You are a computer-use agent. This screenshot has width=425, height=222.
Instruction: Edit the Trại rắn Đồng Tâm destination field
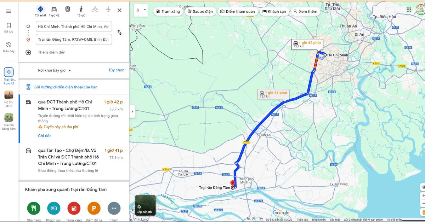(x=74, y=40)
